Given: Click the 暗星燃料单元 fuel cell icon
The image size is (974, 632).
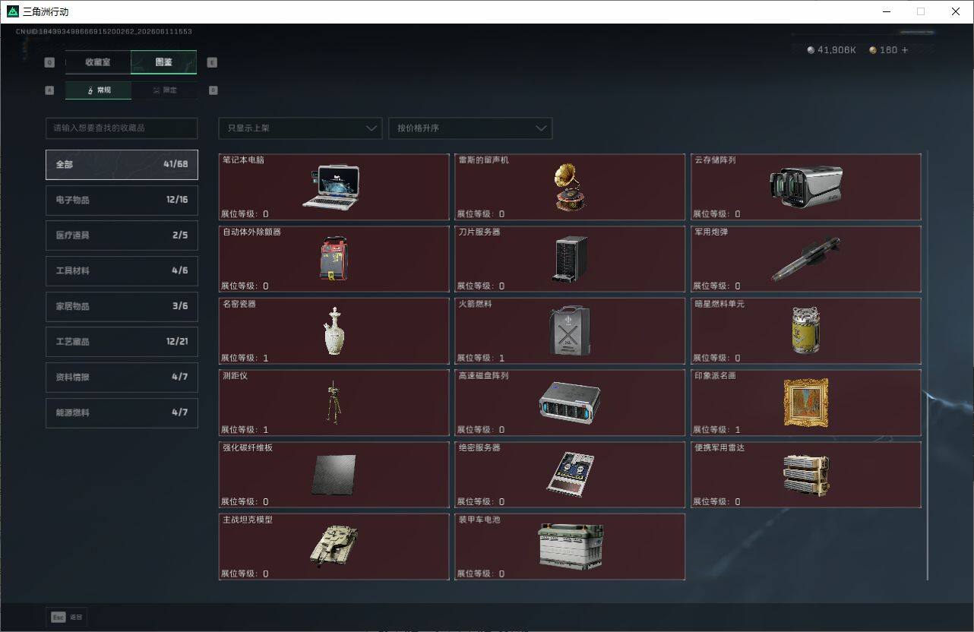Looking at the screenshot, I should [x=805, y=330].
